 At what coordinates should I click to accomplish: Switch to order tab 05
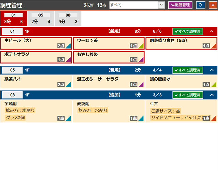[x=40, y=18]
